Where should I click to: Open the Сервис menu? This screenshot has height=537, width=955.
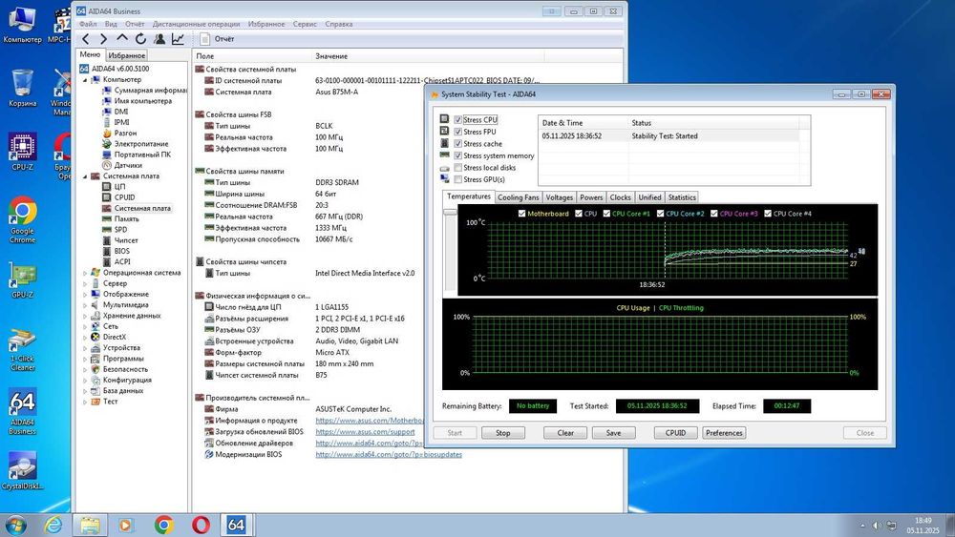305,25
